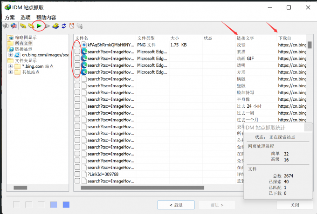This screenshot has height=214, width=317.
Task: Tick the checkbox in the 竖版 row
Action: (x=77, y=86)
